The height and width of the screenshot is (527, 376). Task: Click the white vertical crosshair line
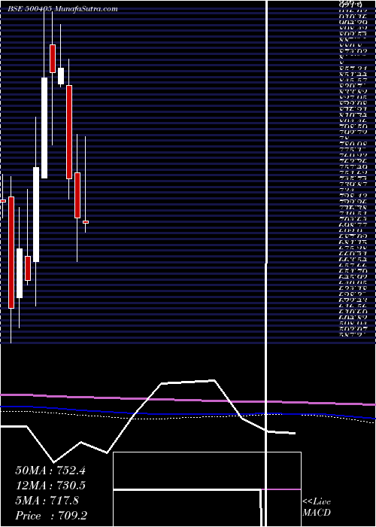tap(266, 263)
